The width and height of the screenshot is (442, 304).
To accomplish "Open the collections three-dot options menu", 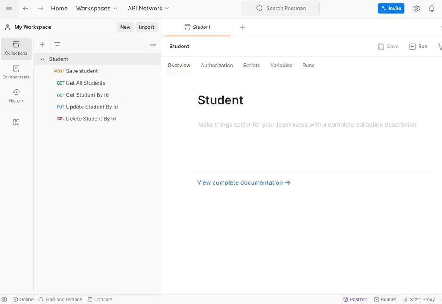I will (x=152, y=45).
